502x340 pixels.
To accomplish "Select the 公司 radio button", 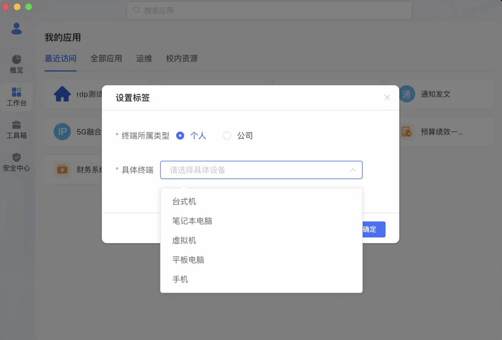I will 227,136.
